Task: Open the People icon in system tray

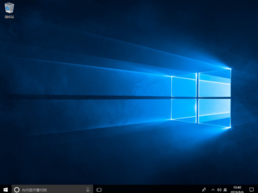Action: (204, 190)
